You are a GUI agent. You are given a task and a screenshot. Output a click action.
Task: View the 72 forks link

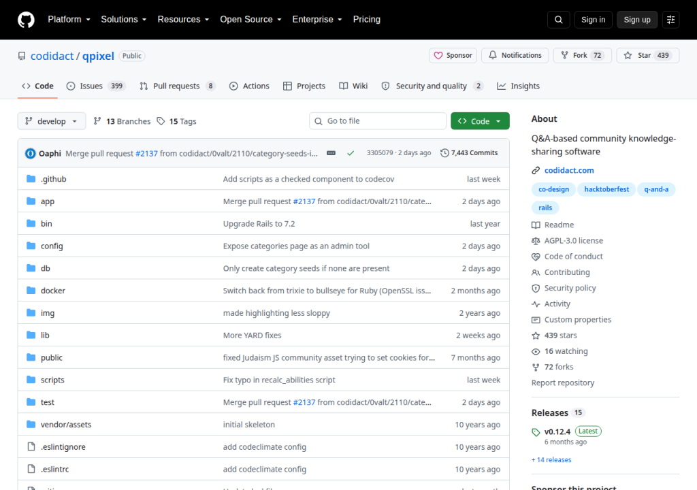click(558, 367)
